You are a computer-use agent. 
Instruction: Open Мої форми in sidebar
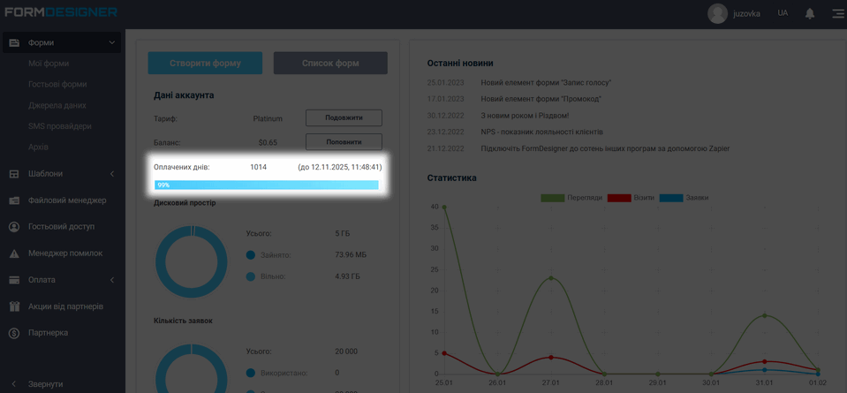coord(49,64)
